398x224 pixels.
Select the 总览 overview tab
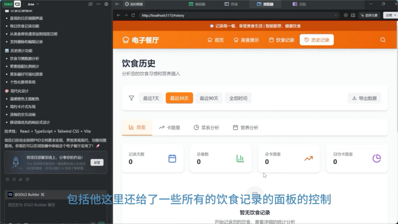pos(137,127)
